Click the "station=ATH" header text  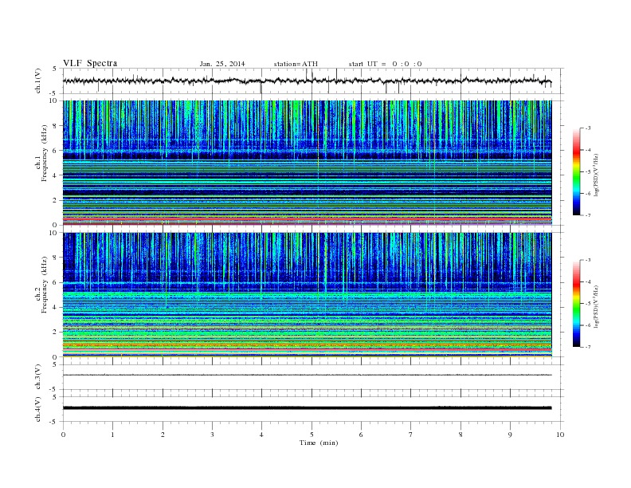click(296, 64)
